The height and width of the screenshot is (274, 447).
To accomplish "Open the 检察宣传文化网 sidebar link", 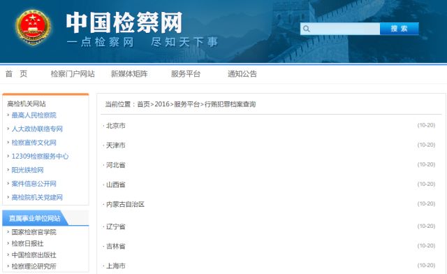I will (34, 143).
